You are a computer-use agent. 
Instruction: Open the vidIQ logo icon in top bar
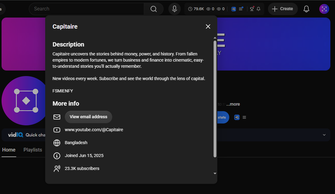click(234, 9)
